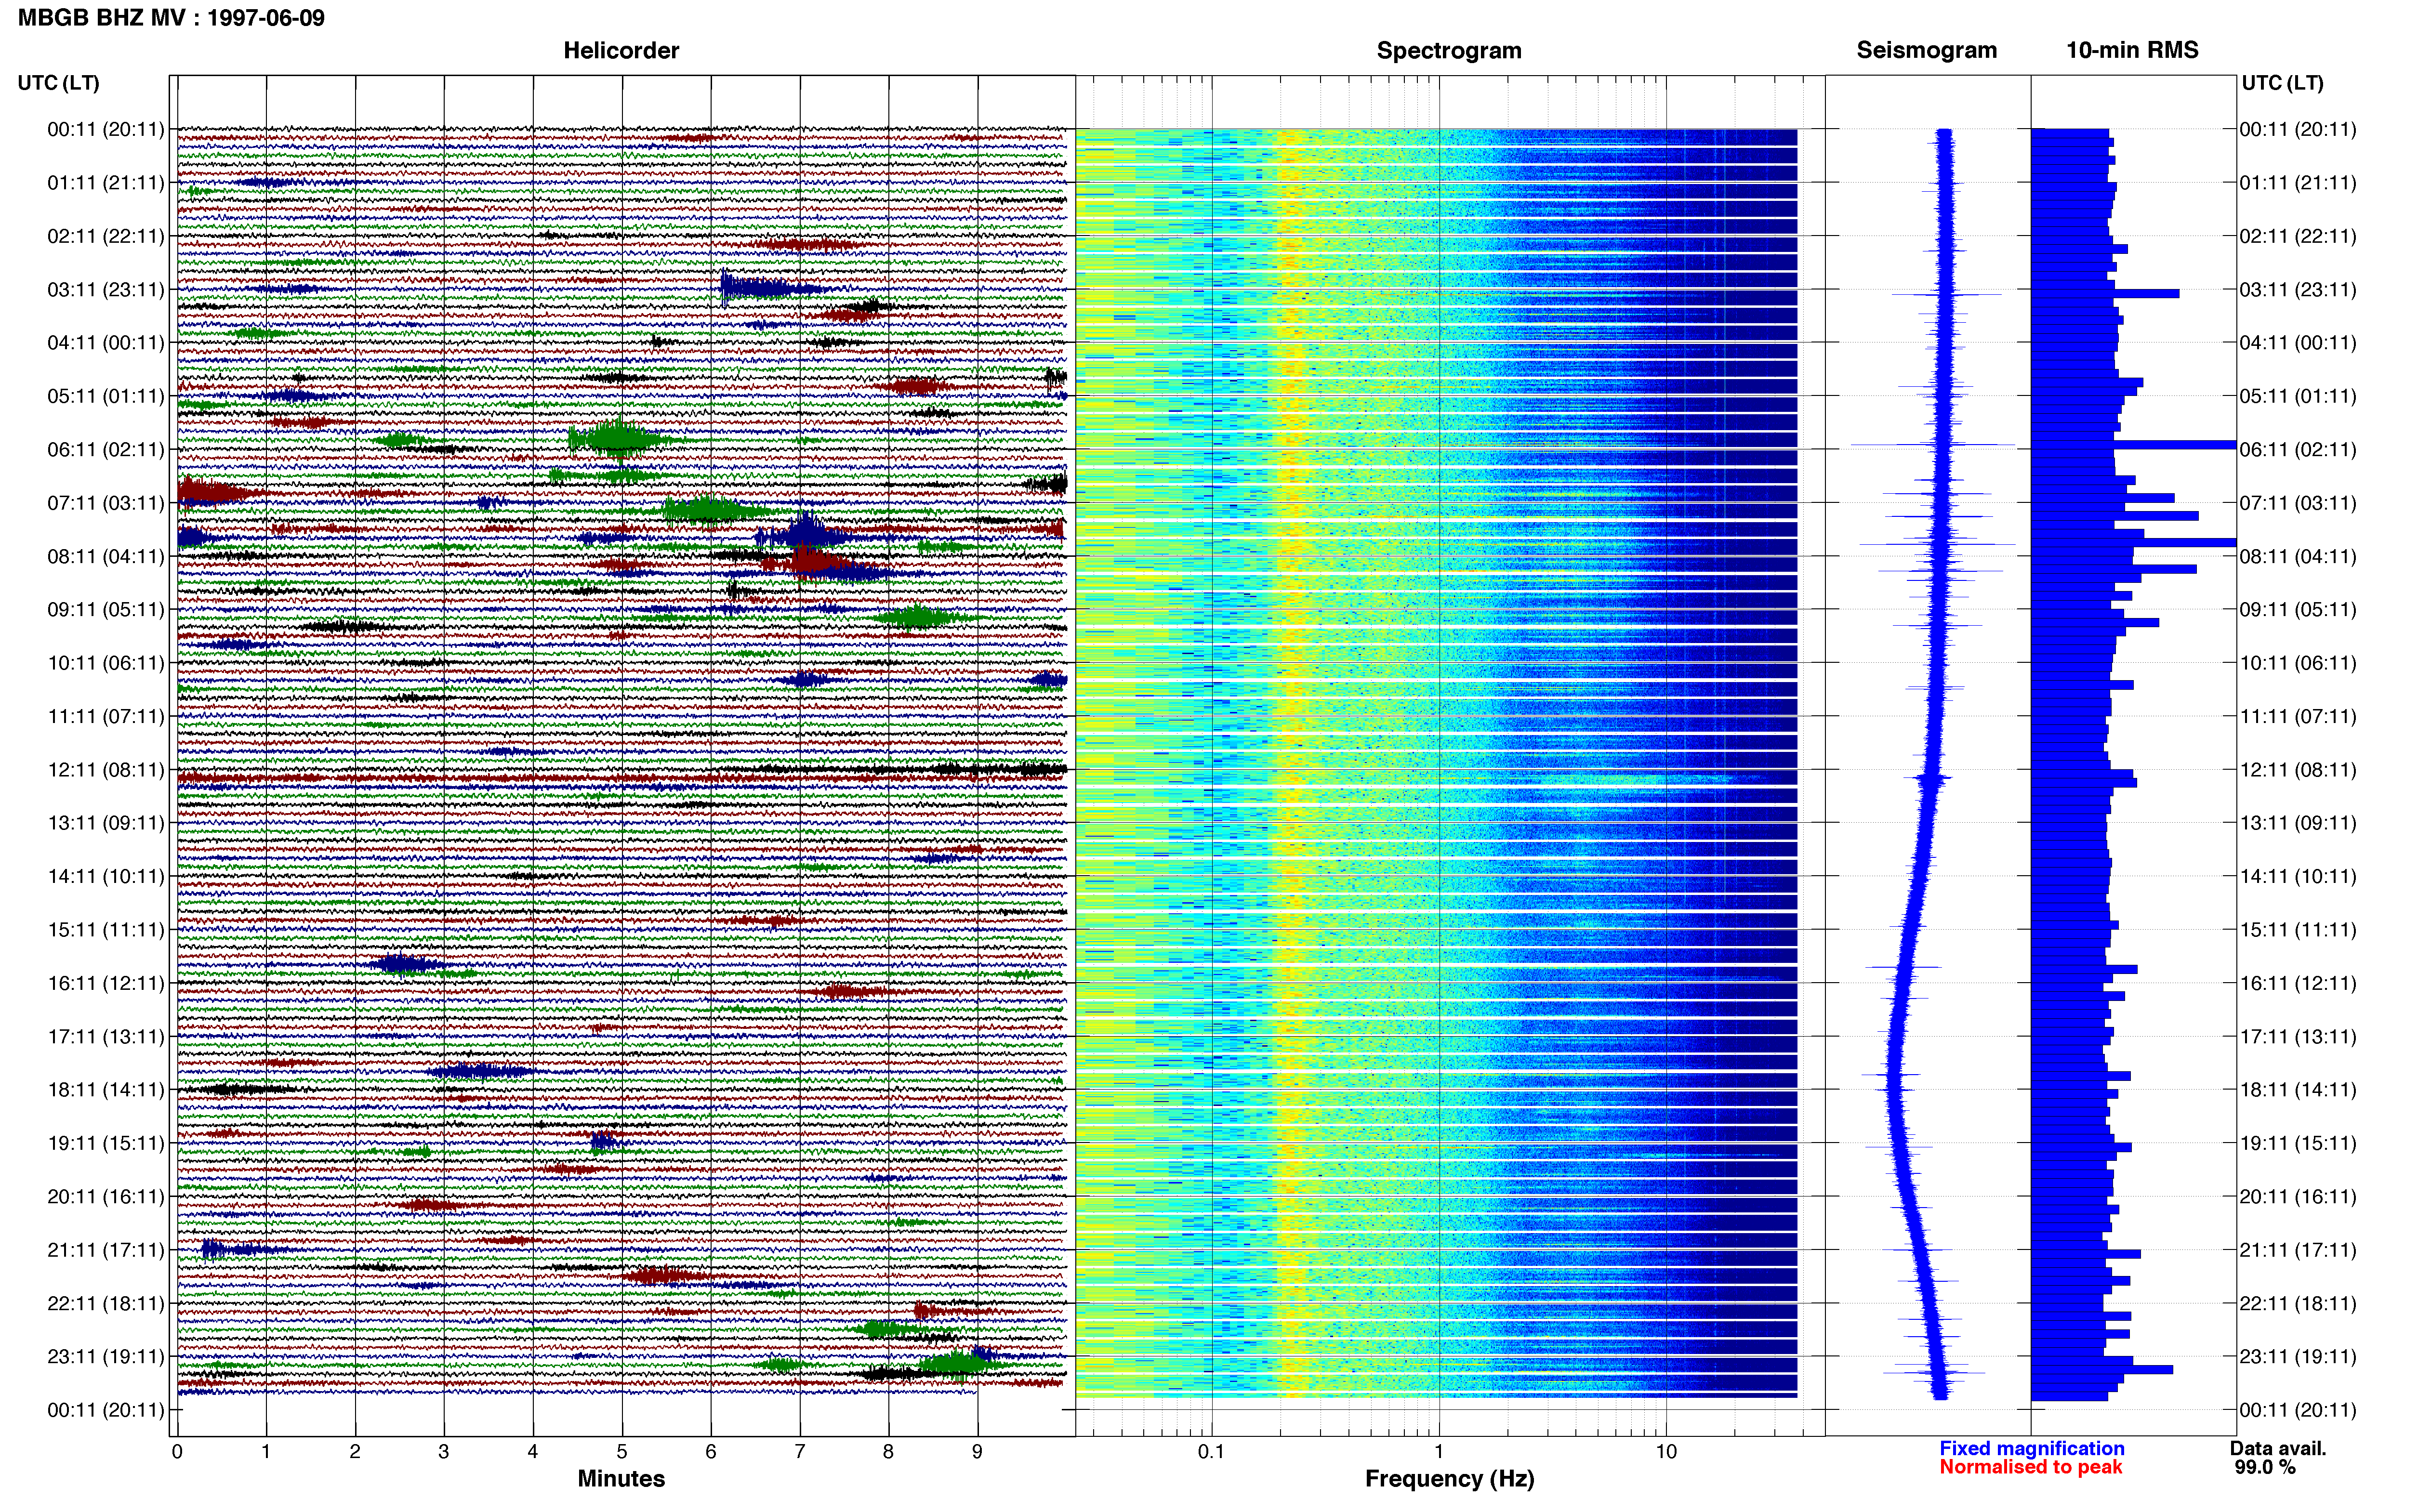Click the 'Seismogram' panel heading
Screen dimensions: 2418x1512
(1926, 51)
